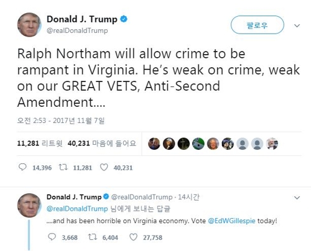Follow the account with 팔로우 button
The width and height of the screenshot is (311, 251).
coord(258,25)
